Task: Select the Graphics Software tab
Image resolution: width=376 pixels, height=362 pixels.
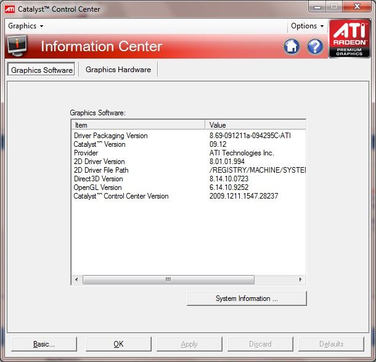Action: (x=41, y=70)
